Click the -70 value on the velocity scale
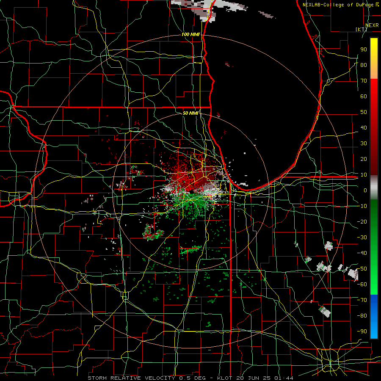The width and height of the screenshot is (381, 381). tap(362, 300)
